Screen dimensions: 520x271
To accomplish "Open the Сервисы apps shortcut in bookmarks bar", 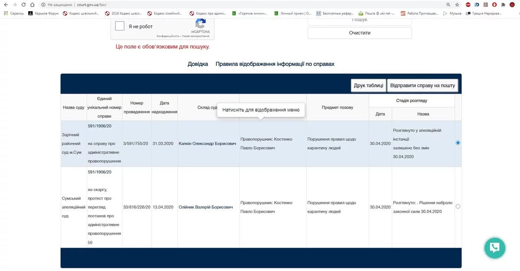I will pos(14,13).
